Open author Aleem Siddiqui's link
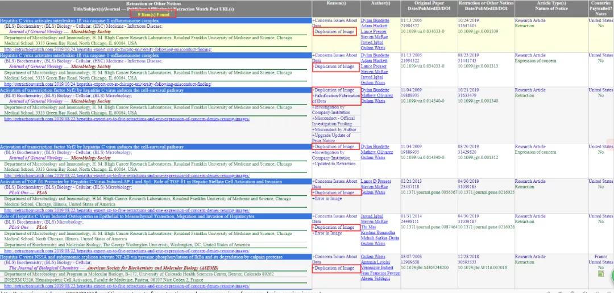 pos(375,279)
